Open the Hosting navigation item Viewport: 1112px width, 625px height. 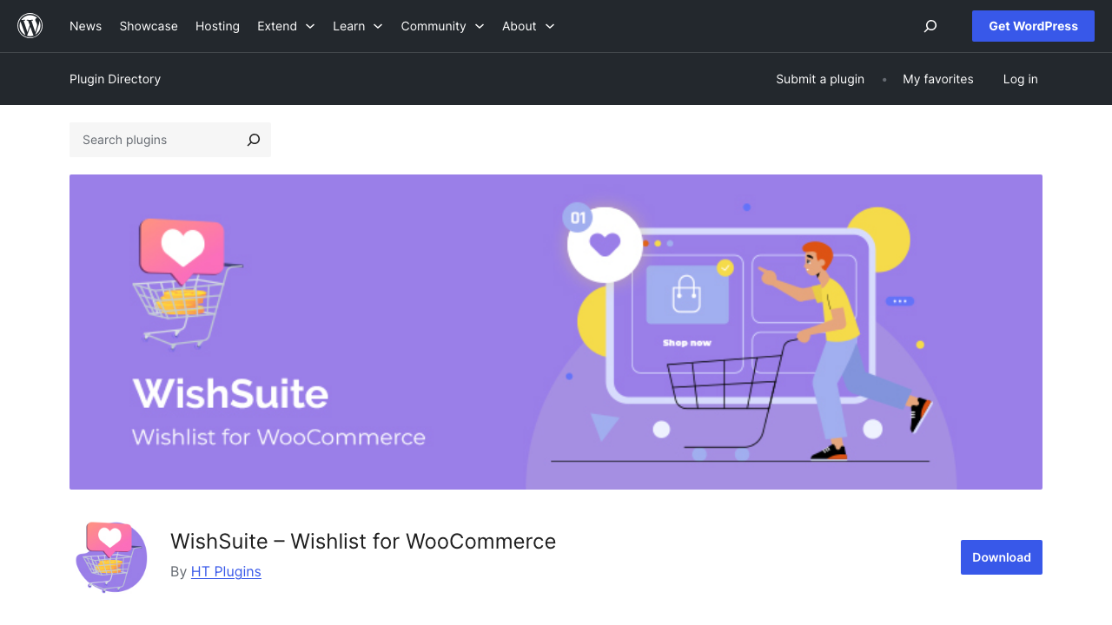coord(217,26)
